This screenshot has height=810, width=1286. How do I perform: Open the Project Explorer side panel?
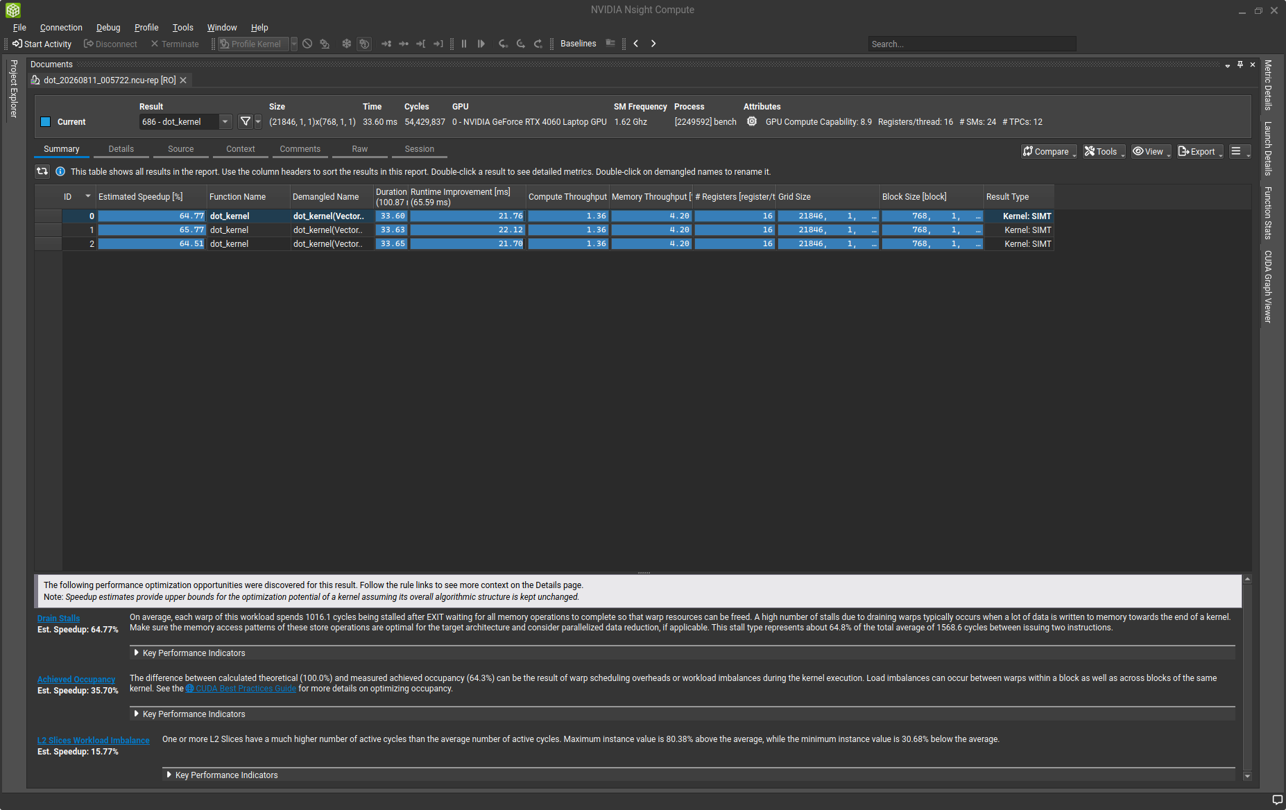(x=13, y=89)
